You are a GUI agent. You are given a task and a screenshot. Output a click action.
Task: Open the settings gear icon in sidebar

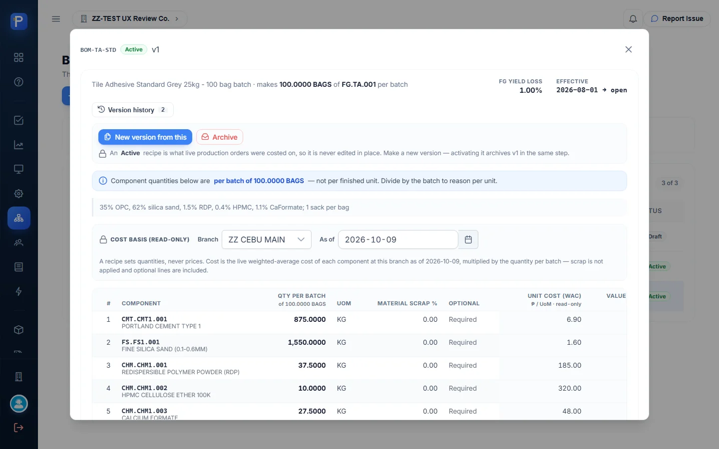(19, 194)
